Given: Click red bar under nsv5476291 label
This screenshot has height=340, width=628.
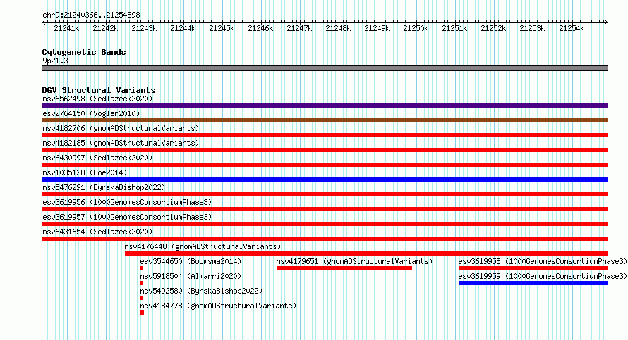Looking at the screenshot, I should click(x=325, y=194).
